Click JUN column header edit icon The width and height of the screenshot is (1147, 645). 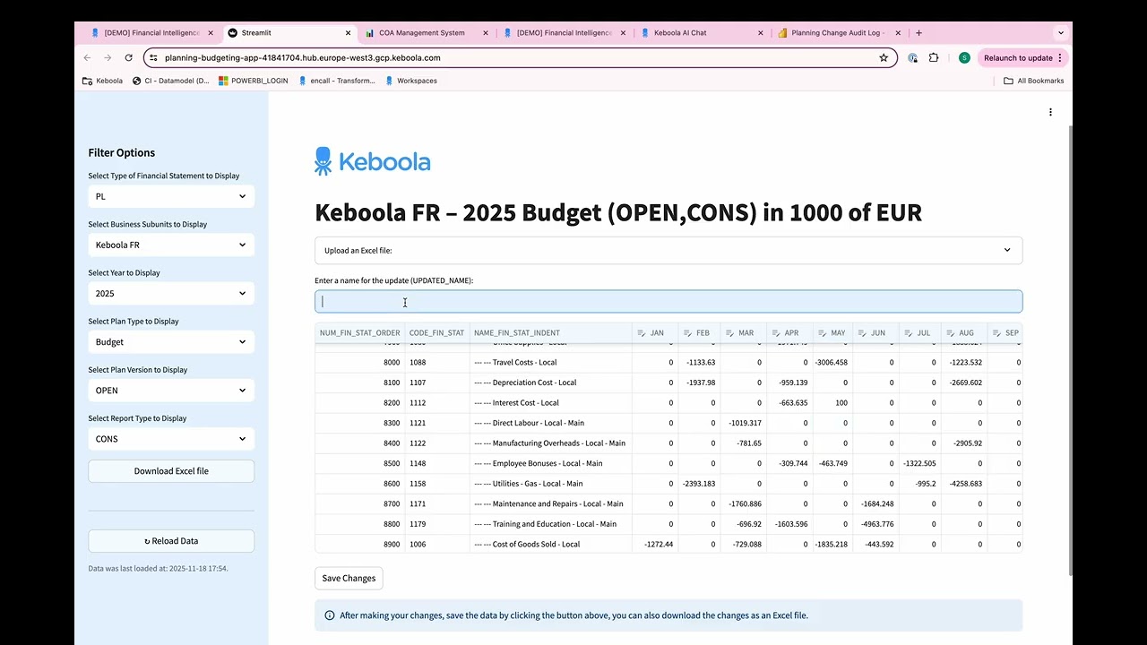coord(862,333)
